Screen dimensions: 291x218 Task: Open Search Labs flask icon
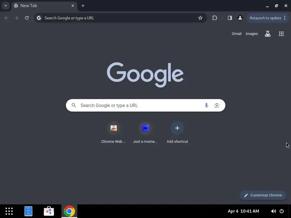tap(268, 34)
